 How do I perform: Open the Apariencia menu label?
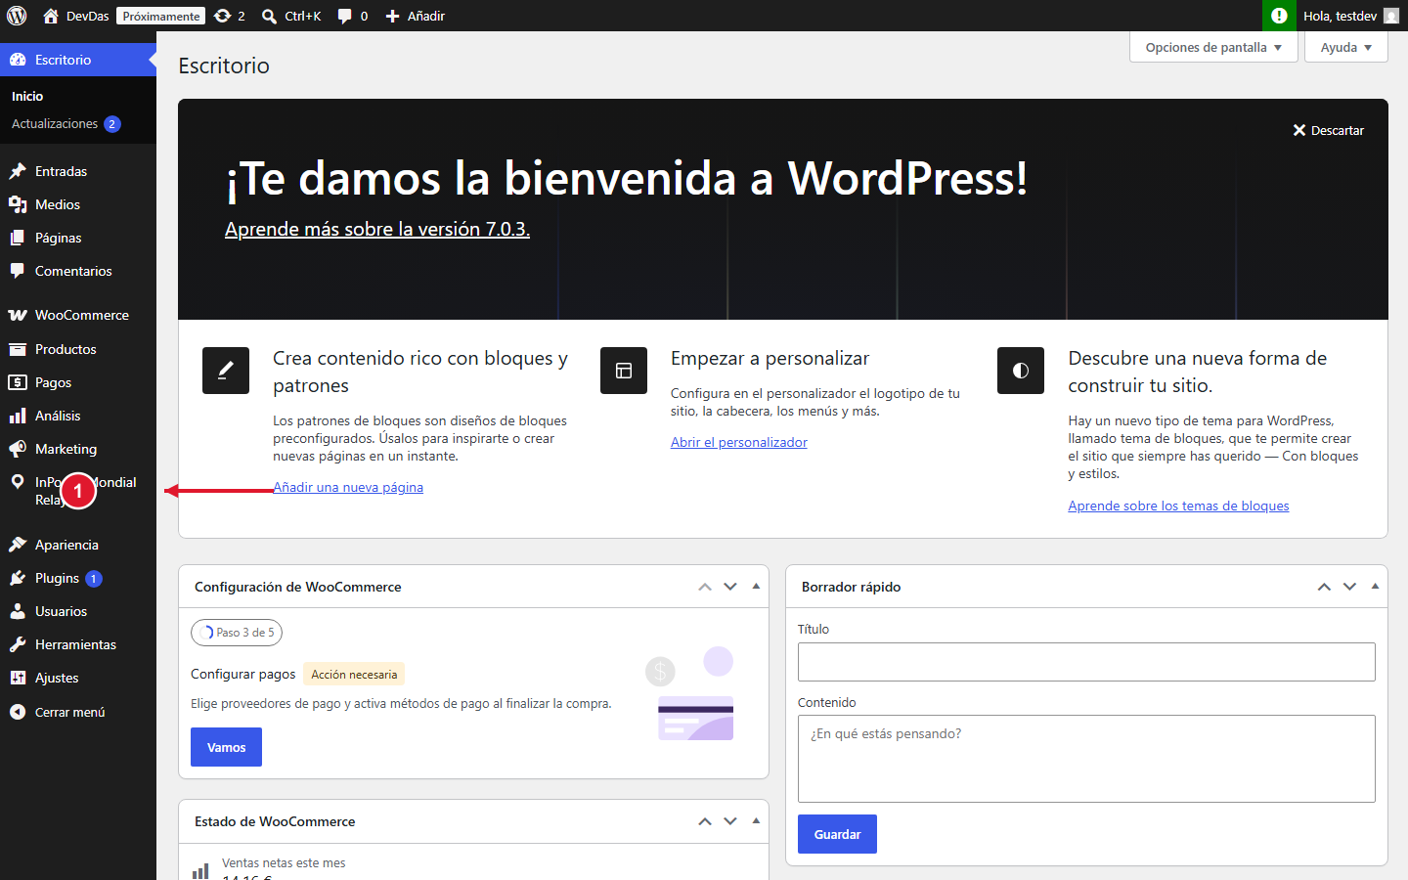[66, 545]
